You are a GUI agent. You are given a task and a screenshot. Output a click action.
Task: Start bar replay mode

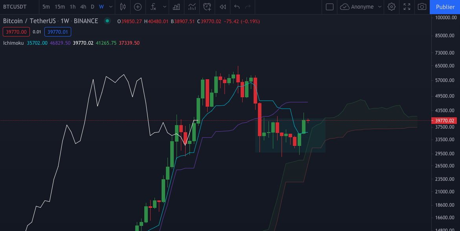(x=222, y=7)
